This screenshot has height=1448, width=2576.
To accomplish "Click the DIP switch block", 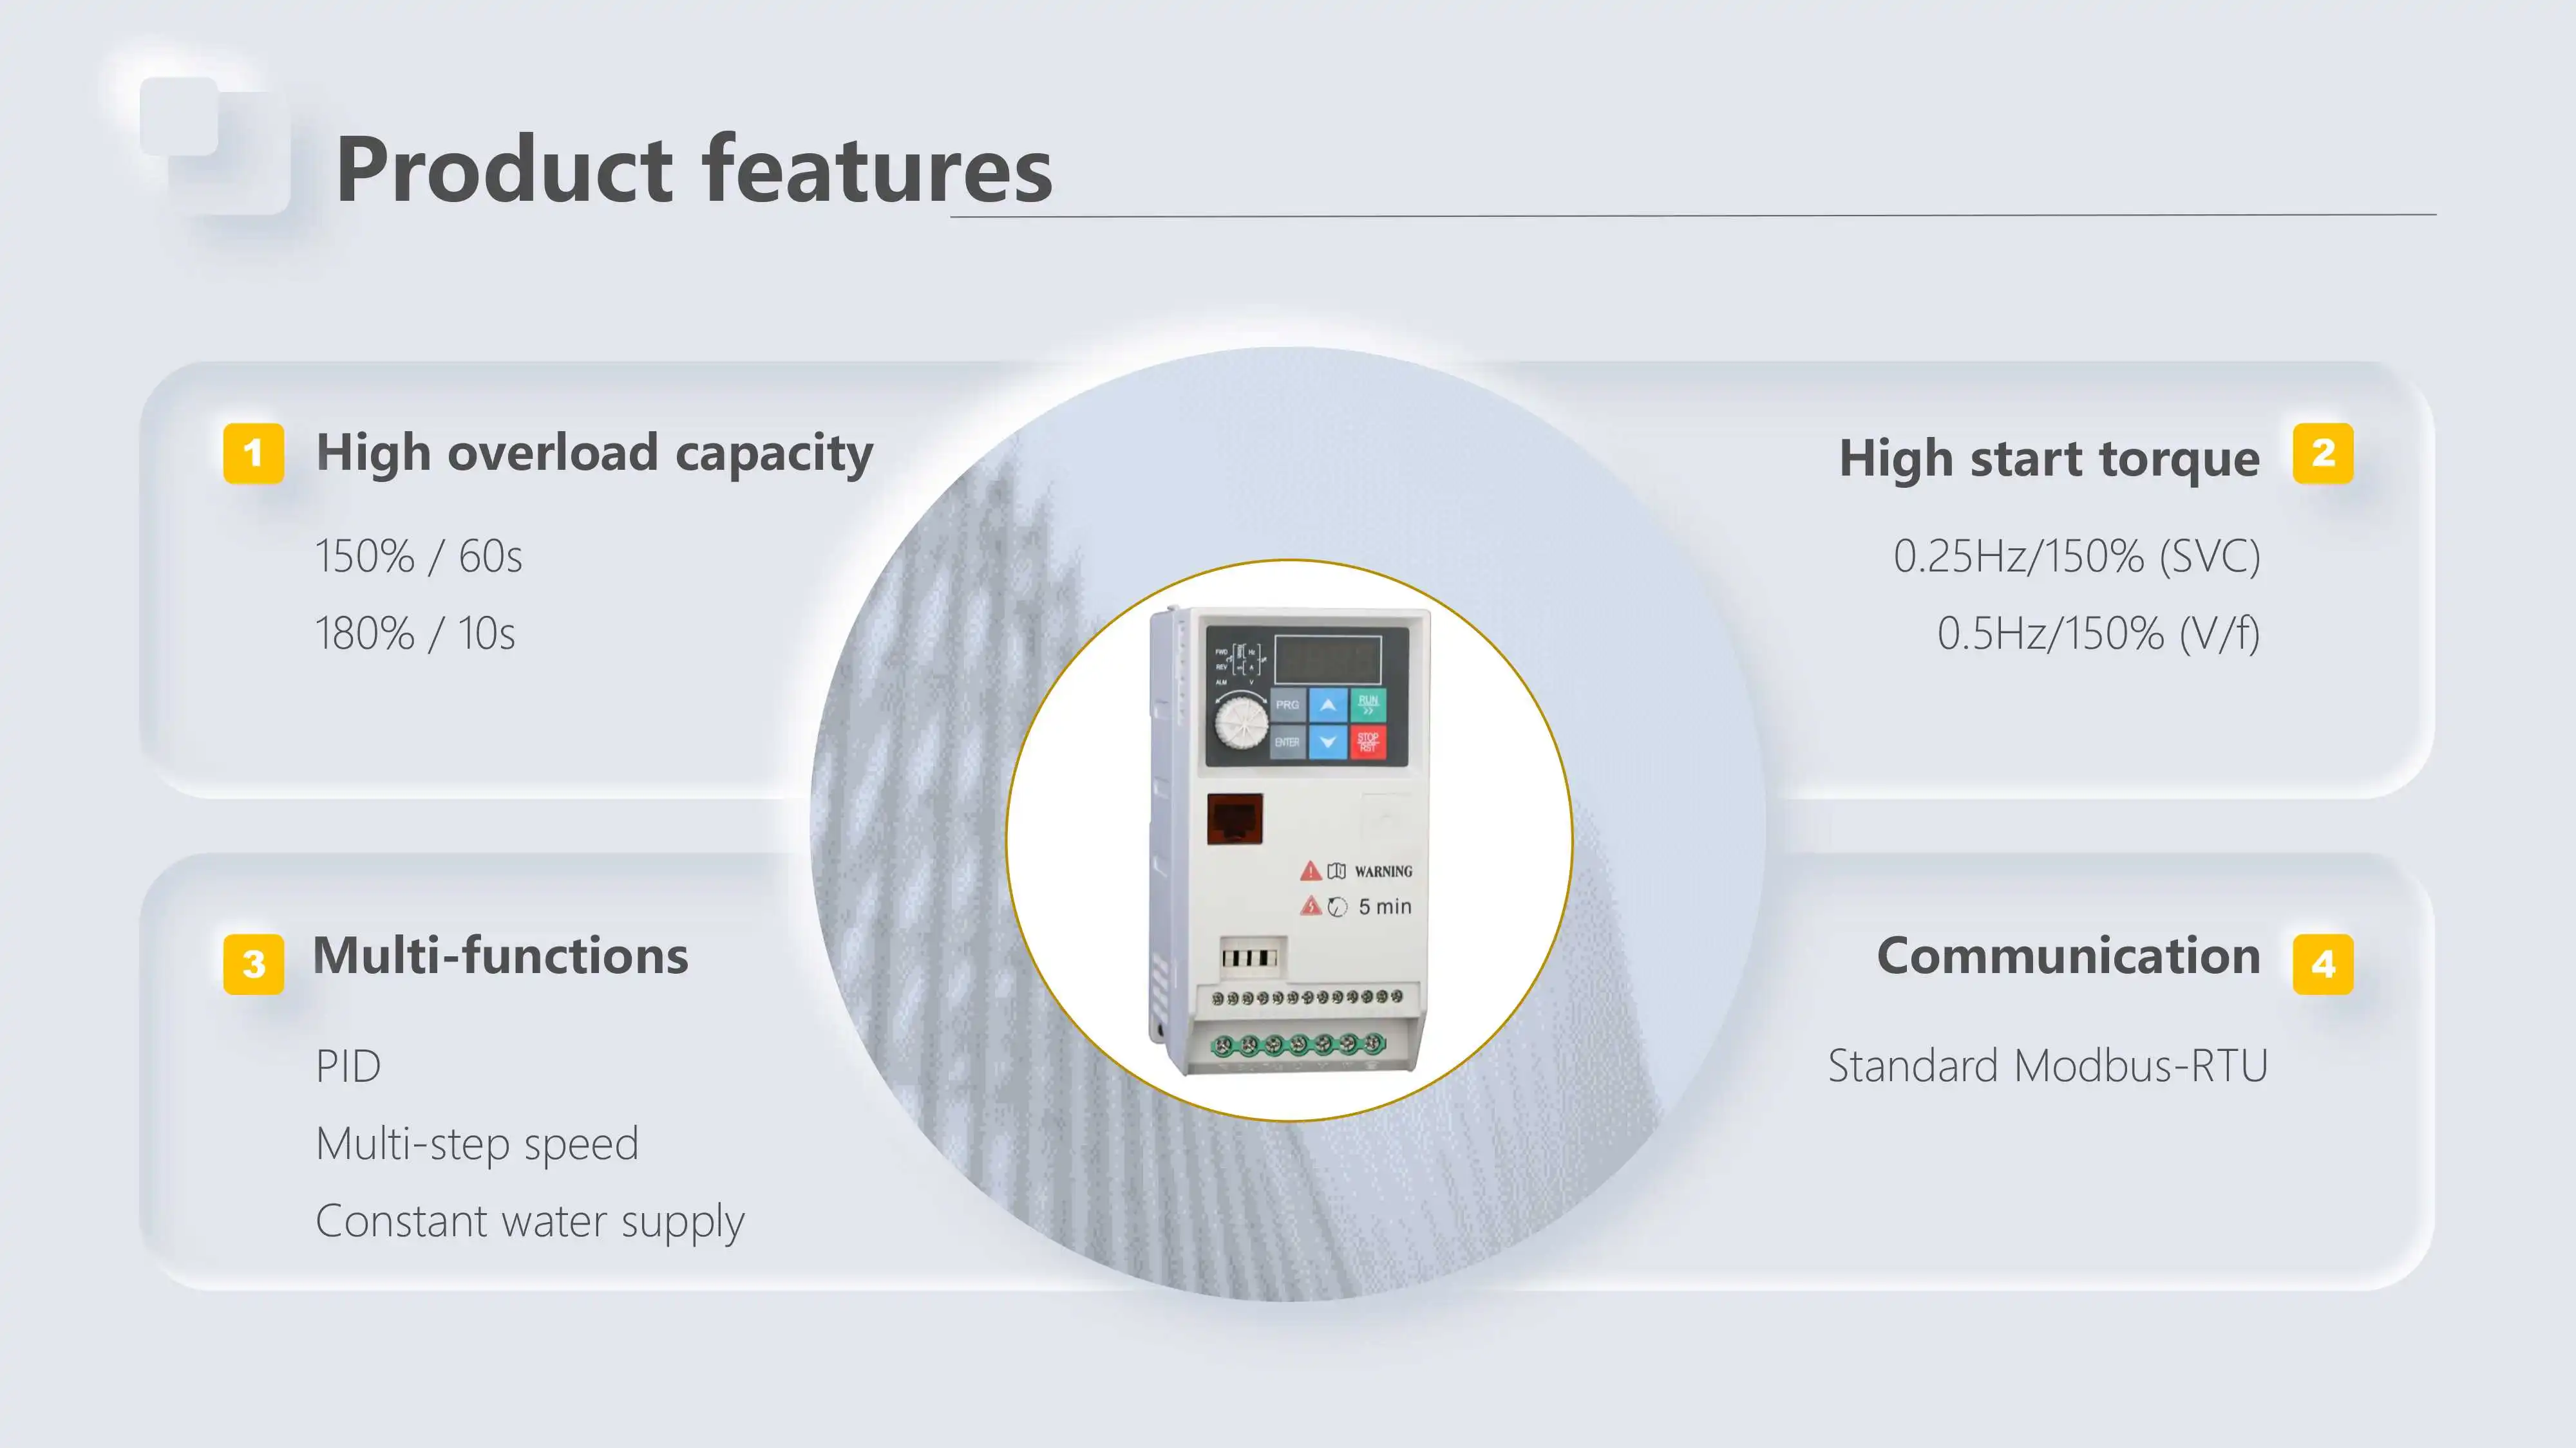I will coord(1249,958).
